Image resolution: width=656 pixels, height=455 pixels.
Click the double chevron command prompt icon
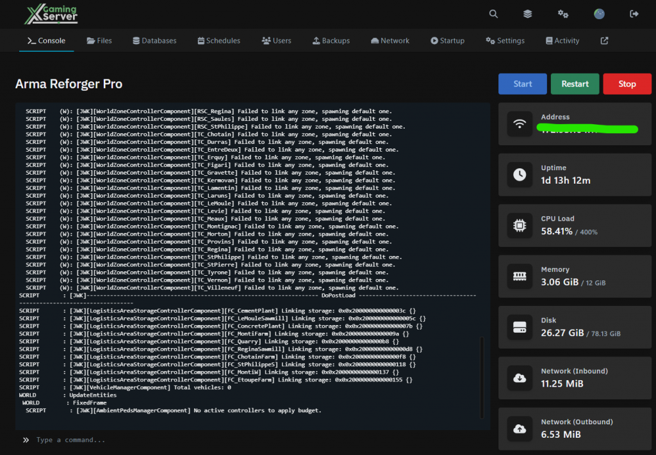click(26, 440)
